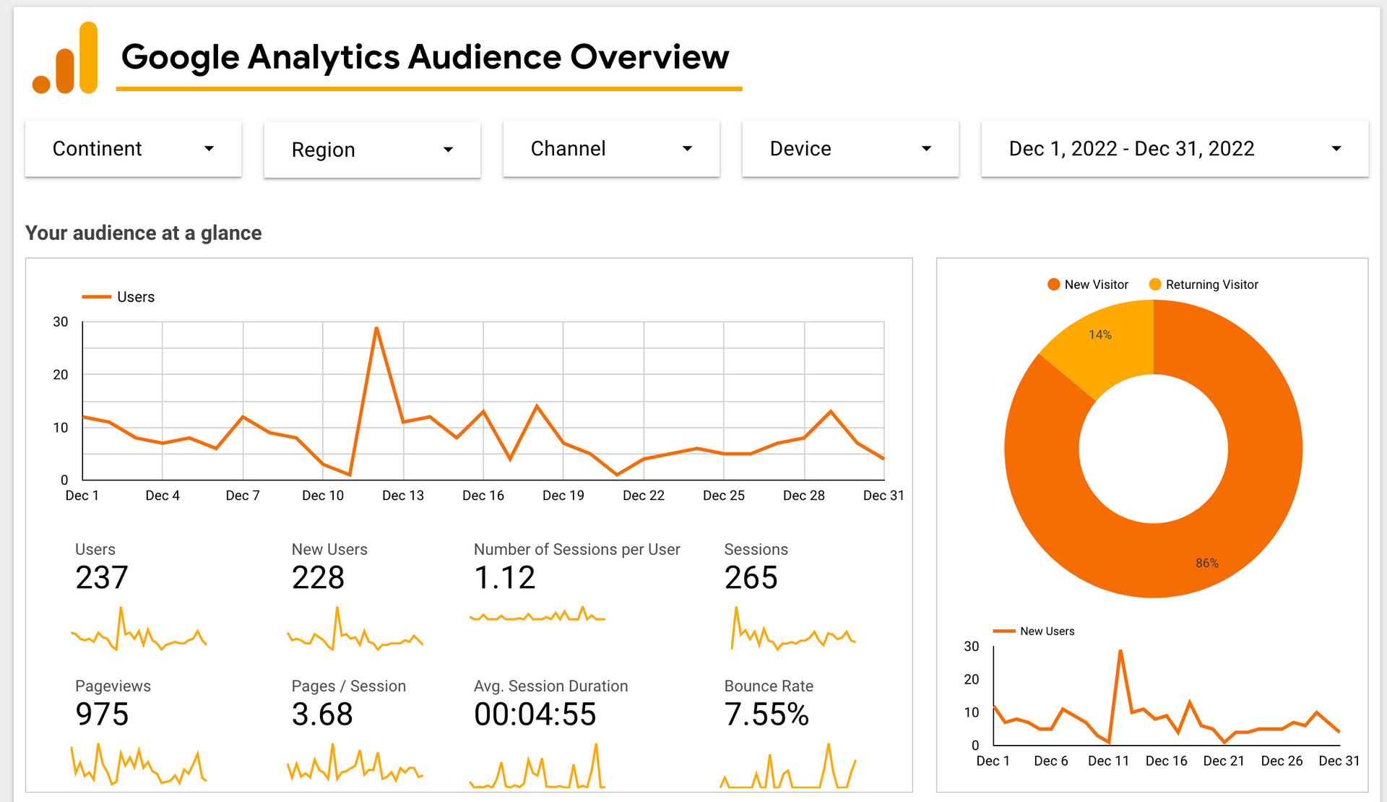The height and width of the screenshot is (802, 1387).
Task: Toggle Returning Visitor legend dot
Action: [x=1155, y=285]
